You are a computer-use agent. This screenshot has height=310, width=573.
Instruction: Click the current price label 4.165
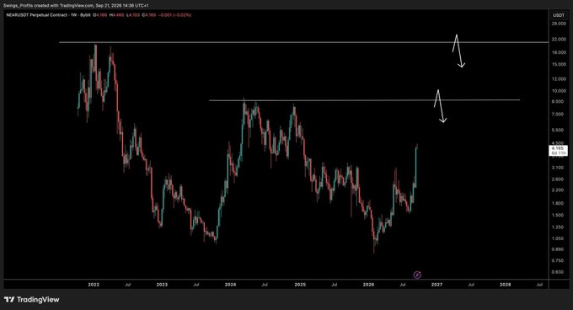[x=558, y=151]
